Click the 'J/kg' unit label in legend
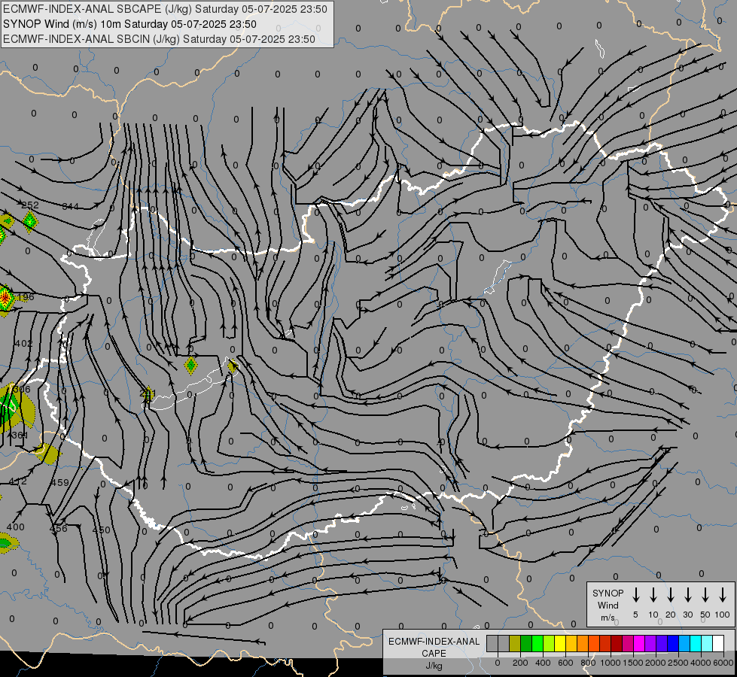 point(434,666)
